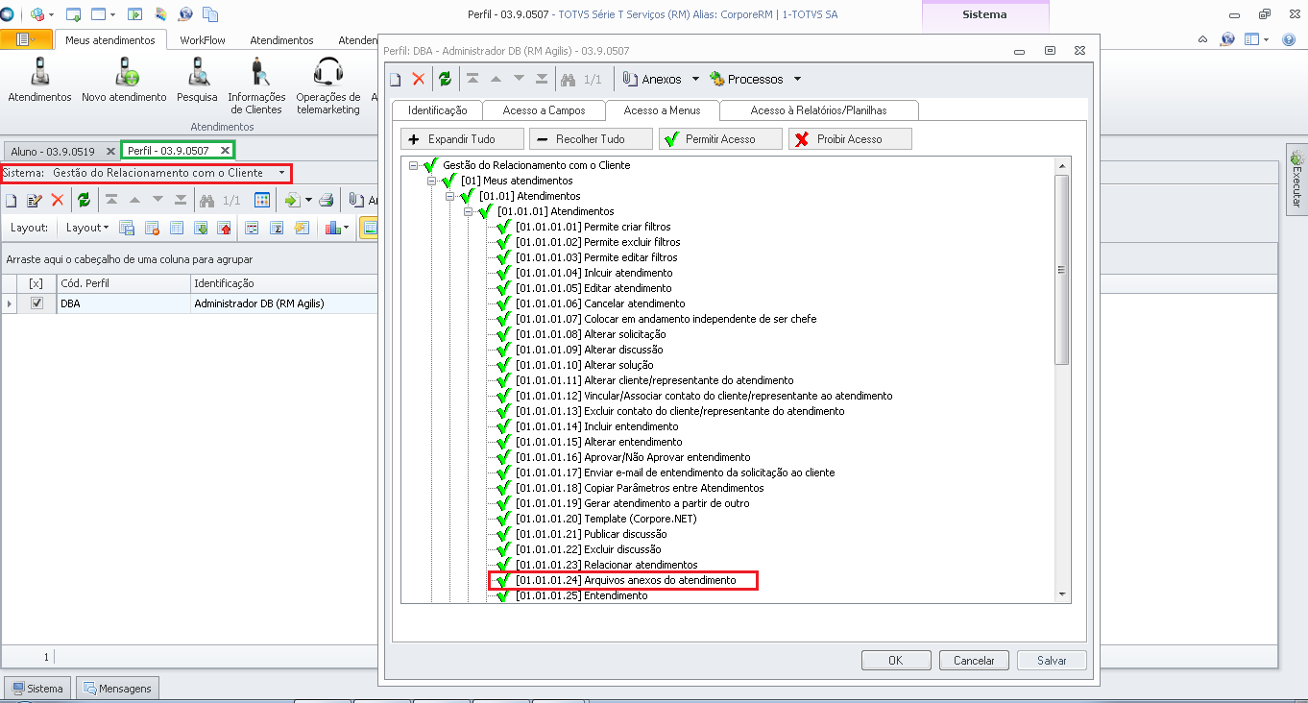Collapse Gestão do Relacionamento com o Cliente node
Viewport: 1308px width, 703px height.
click(x=413, y=165)
